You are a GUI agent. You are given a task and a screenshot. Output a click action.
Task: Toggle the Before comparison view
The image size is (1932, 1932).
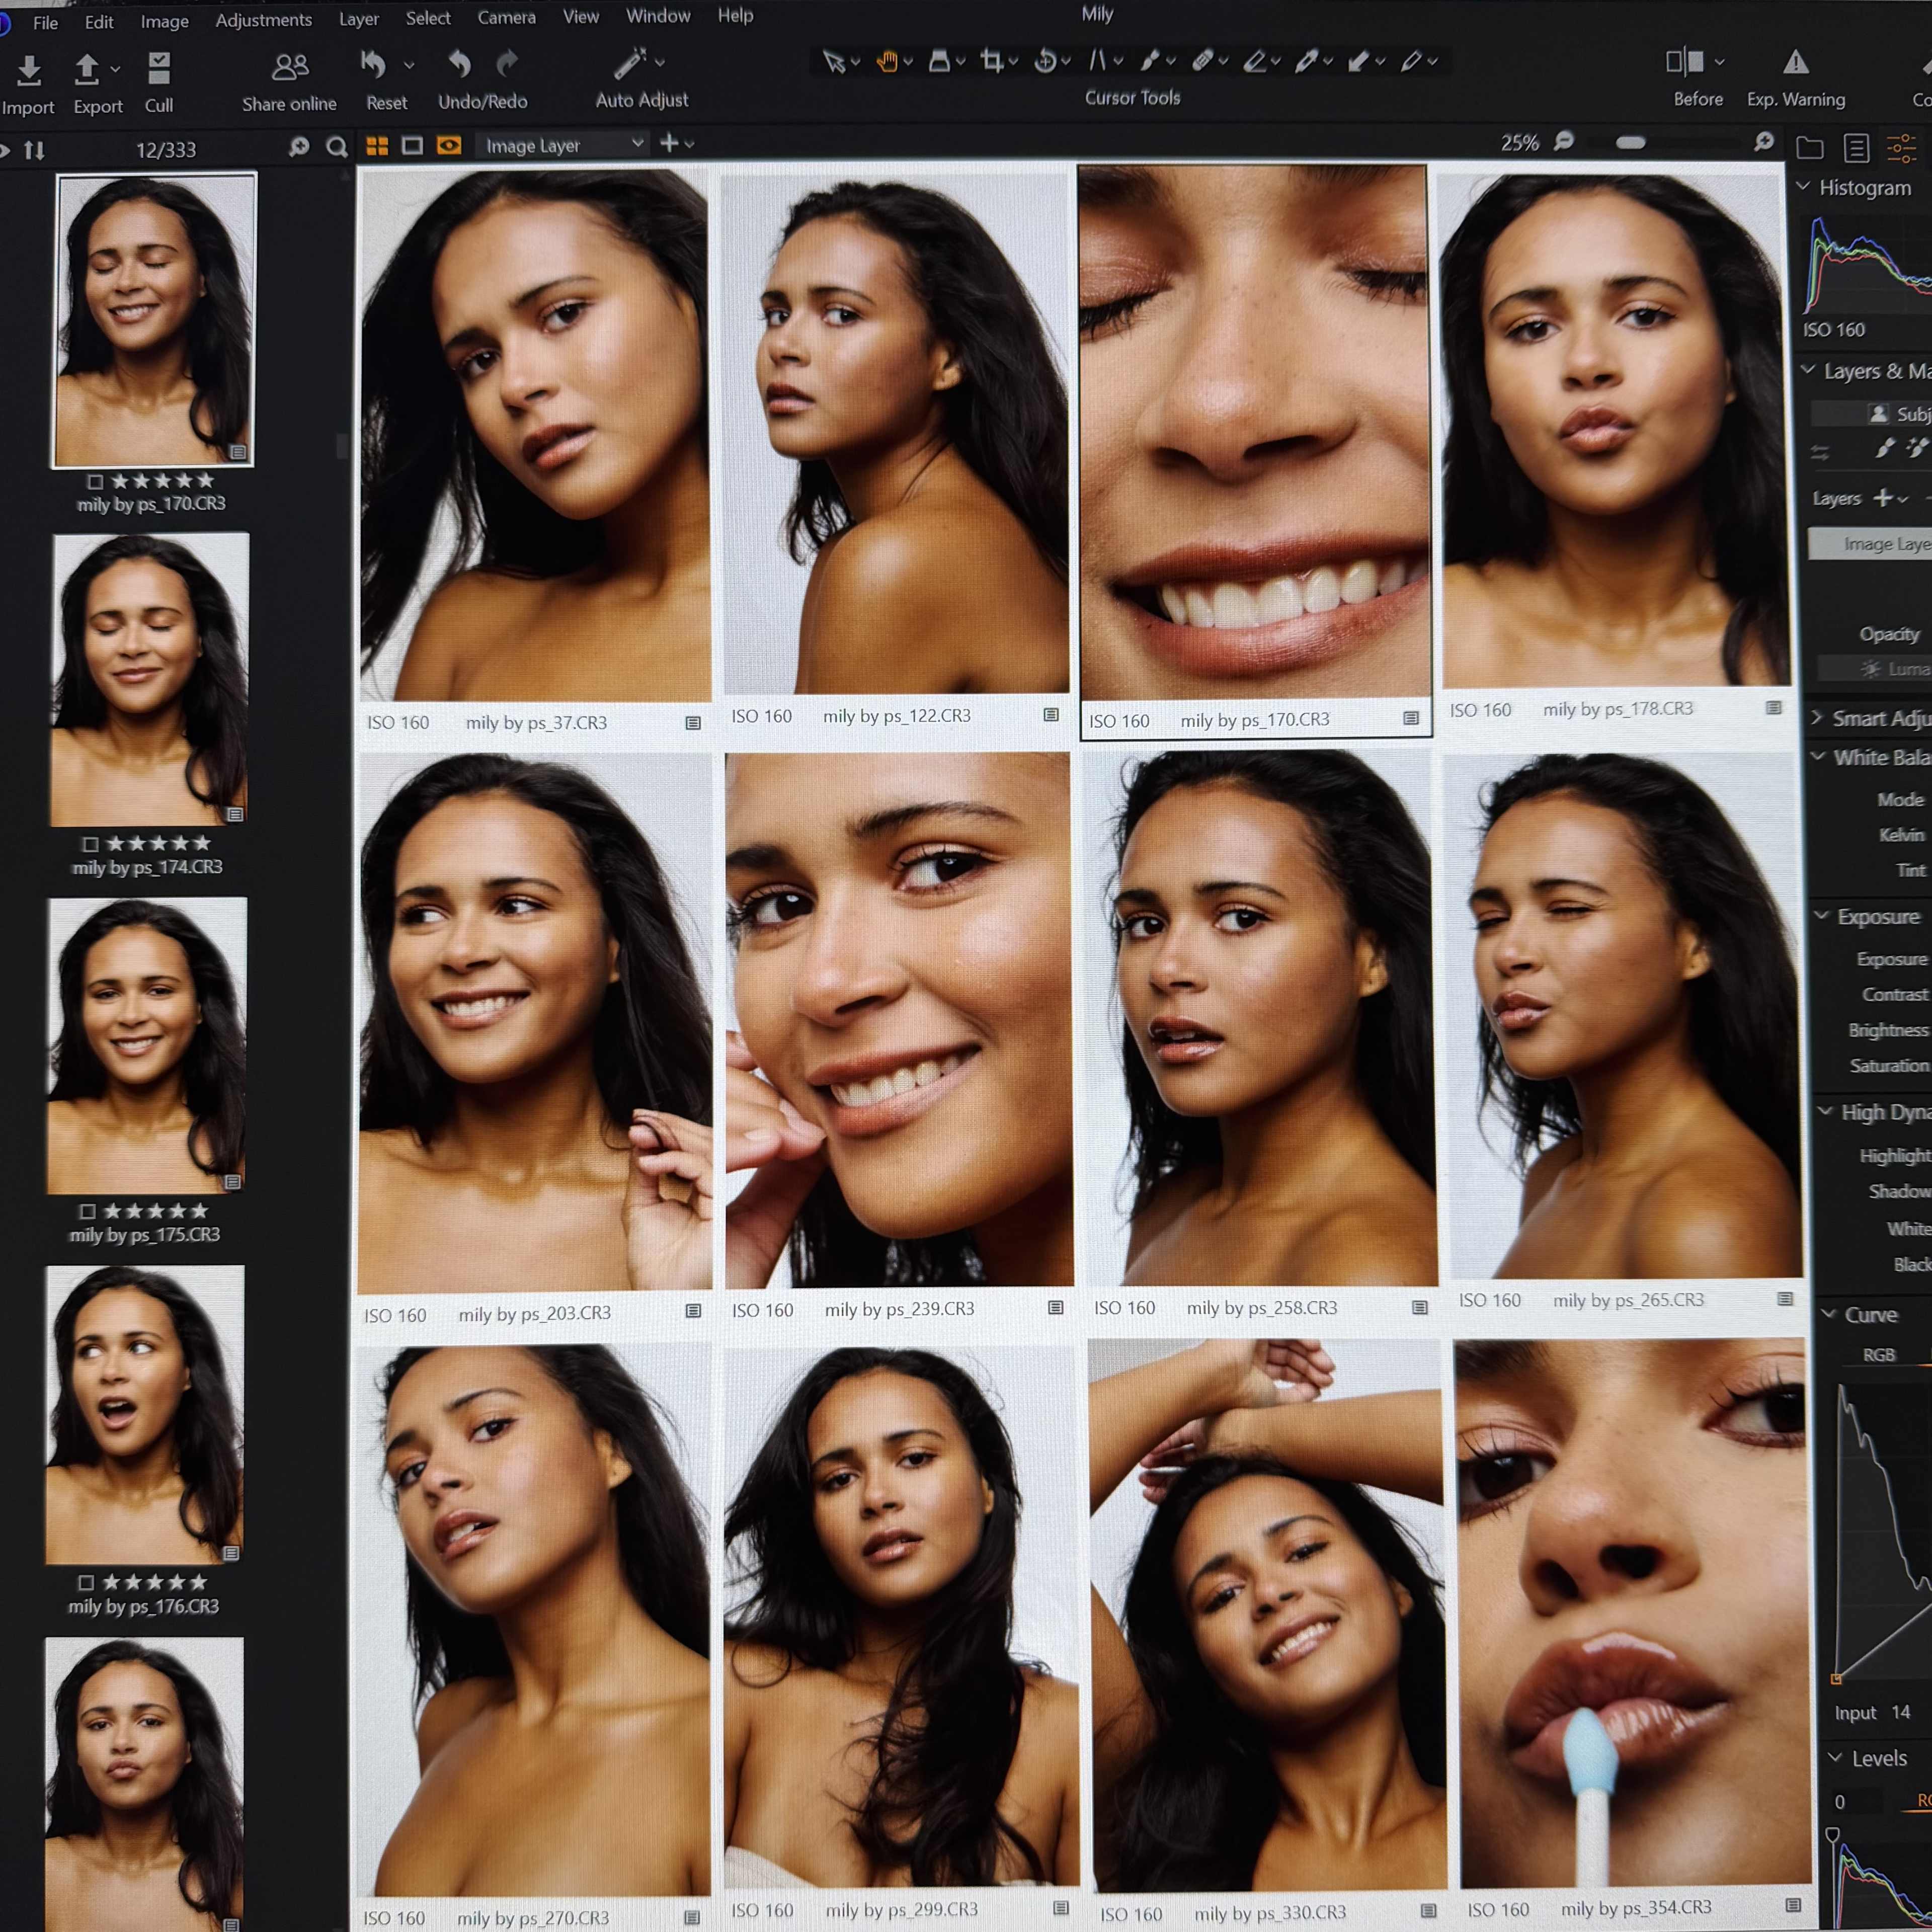point(1684,62)
